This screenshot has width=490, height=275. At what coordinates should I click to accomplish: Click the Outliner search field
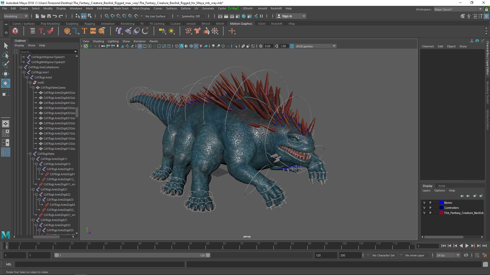click(x=48, y=52)
